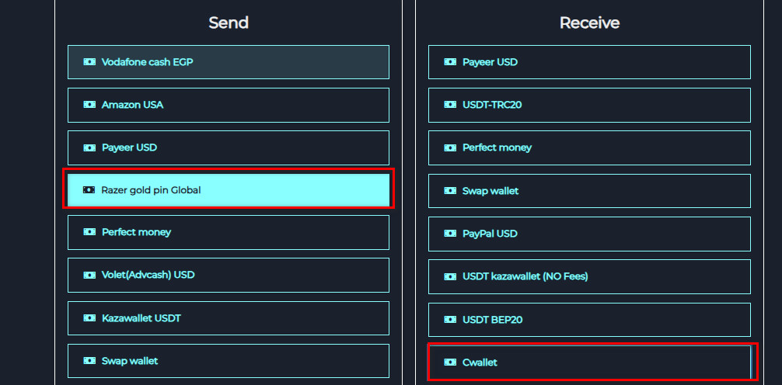Click money icon beside Razer gold pin Global

[89, 189]
